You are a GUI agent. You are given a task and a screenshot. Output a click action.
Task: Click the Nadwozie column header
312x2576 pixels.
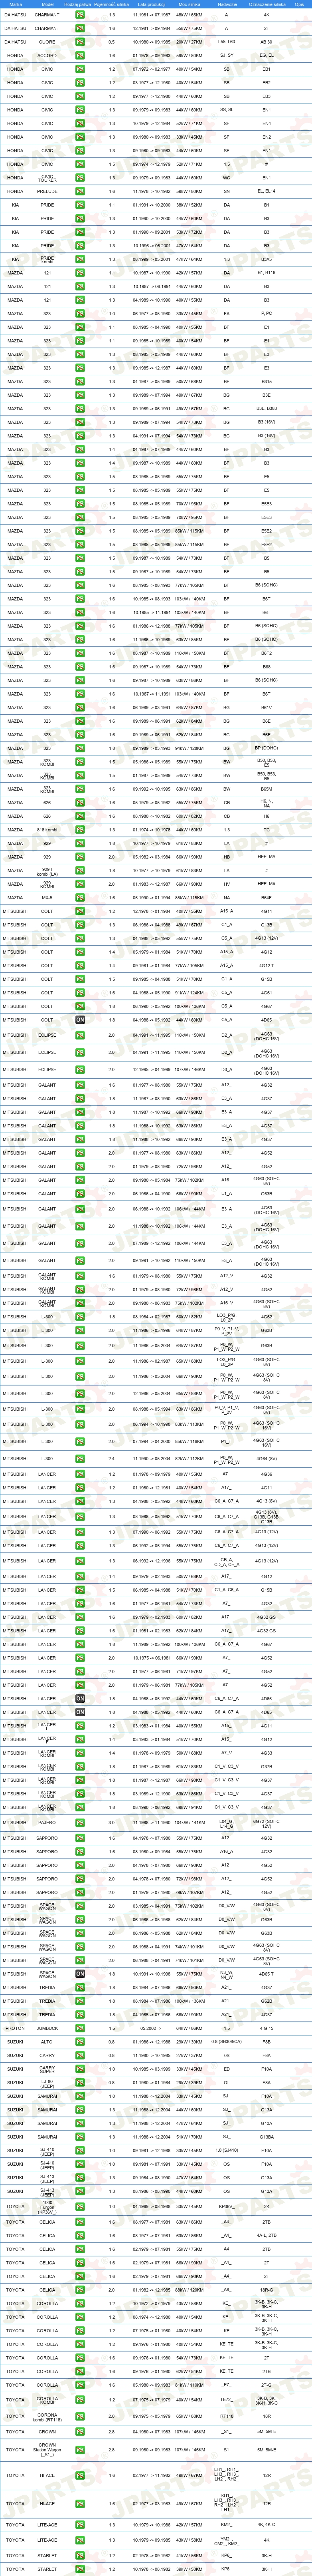tap(227, 5)
